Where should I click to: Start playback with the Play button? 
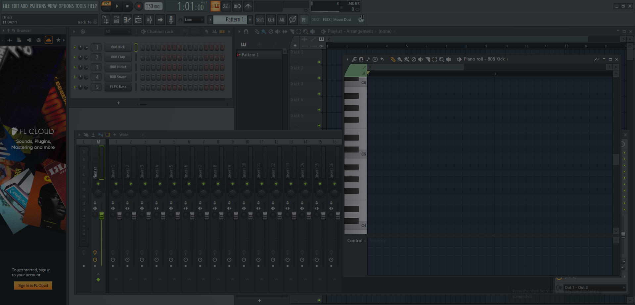[x=117, y=6]
